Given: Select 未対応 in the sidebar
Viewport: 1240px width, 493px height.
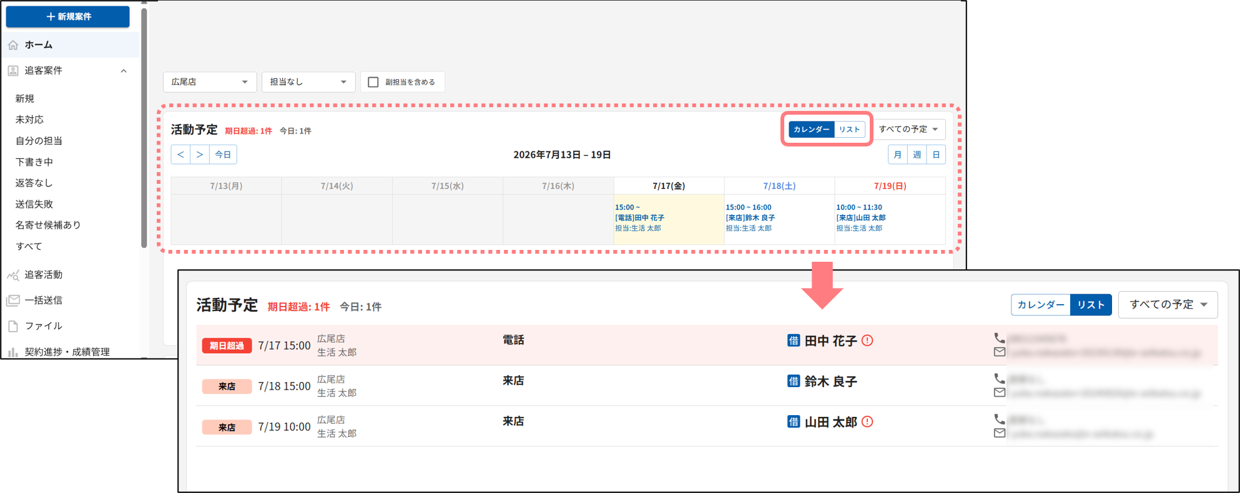Looking at the screenshot, I should pos(29,120).
